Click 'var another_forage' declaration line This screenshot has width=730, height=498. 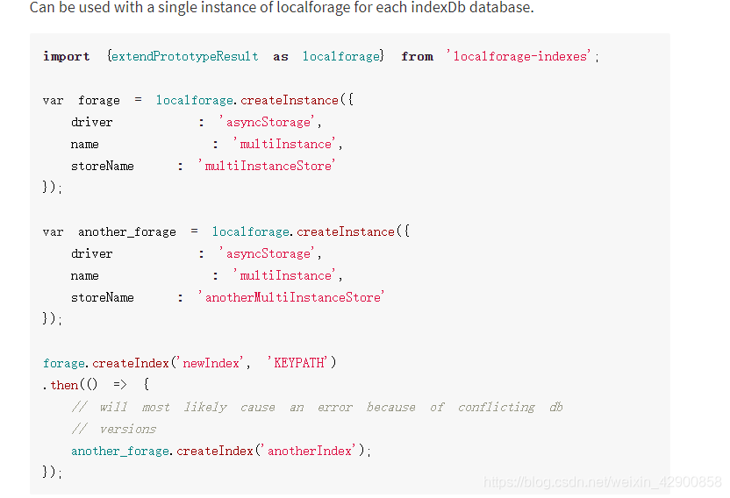(x=225, y=231)
